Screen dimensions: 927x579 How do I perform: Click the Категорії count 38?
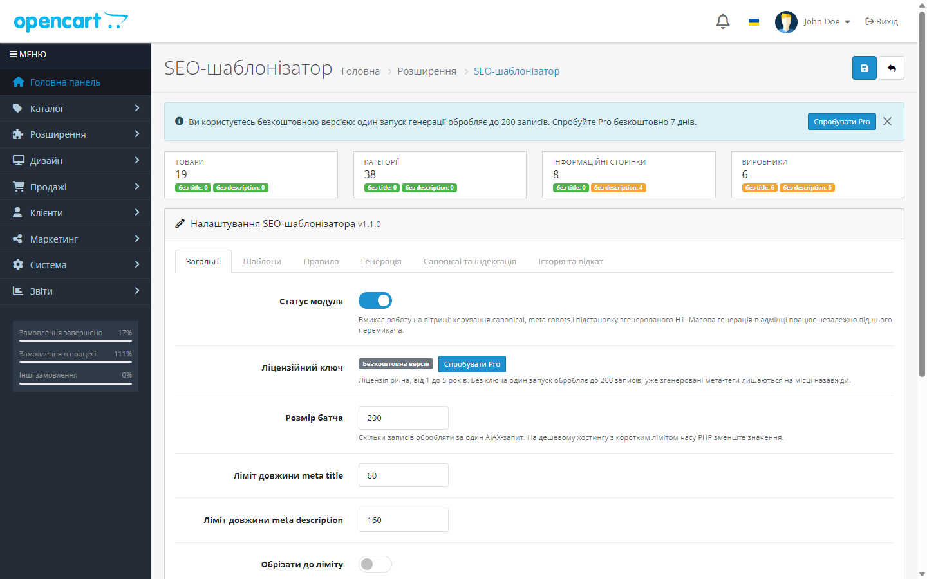click(370, 174)
